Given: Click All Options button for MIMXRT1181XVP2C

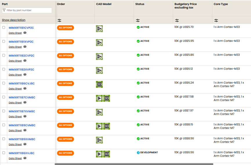Looking at the screenshot, I should pos(65,42).
